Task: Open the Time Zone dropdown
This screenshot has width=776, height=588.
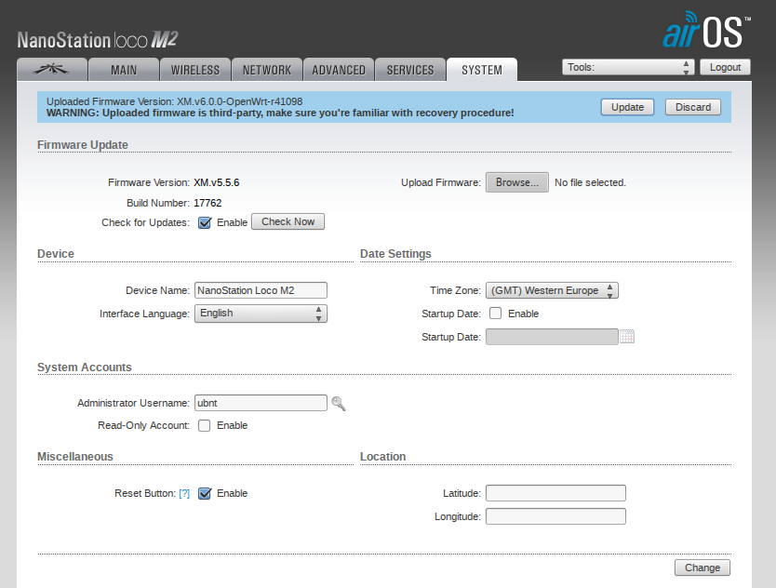Action: coord(552,290)
